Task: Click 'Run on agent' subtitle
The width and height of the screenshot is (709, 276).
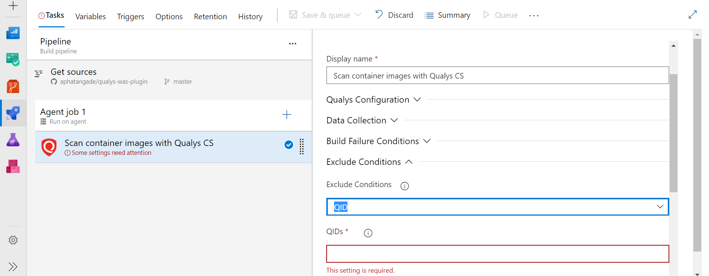Action: click(68, 122)
